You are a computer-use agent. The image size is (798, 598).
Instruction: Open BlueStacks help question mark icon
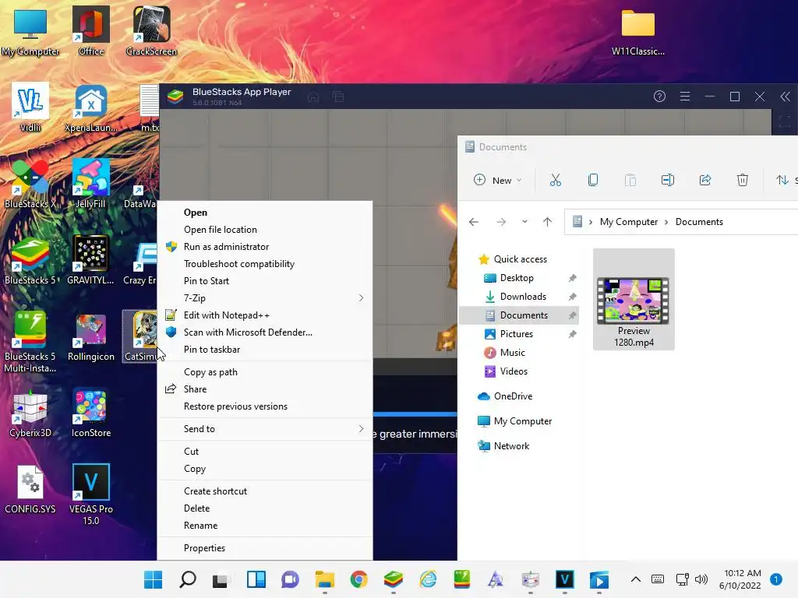(x=659, y=96)
